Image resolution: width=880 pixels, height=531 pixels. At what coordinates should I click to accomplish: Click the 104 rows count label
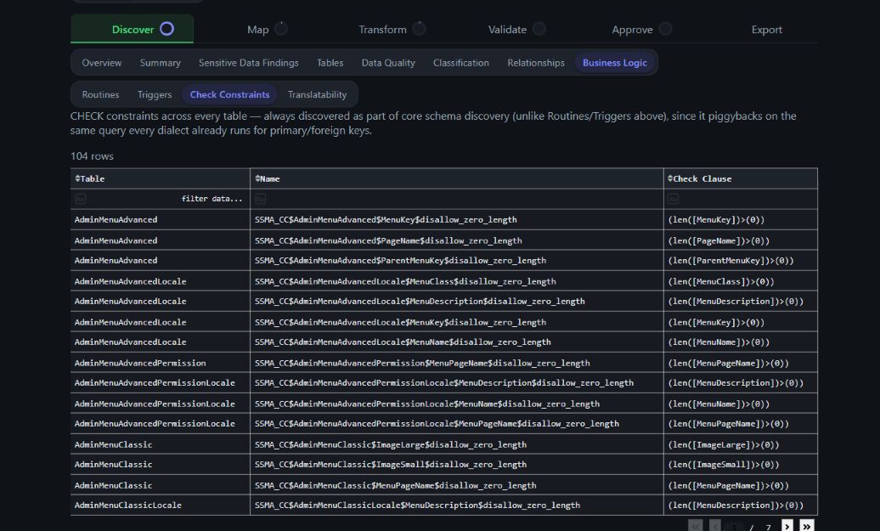pyautogui.click(x=92, y=156)
